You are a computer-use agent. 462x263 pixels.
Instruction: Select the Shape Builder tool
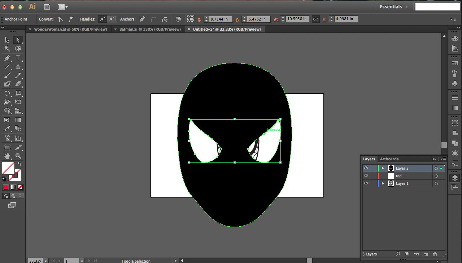pos(7,111)
